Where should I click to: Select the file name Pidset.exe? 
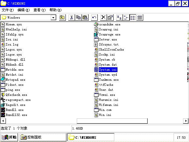point(14,85)
